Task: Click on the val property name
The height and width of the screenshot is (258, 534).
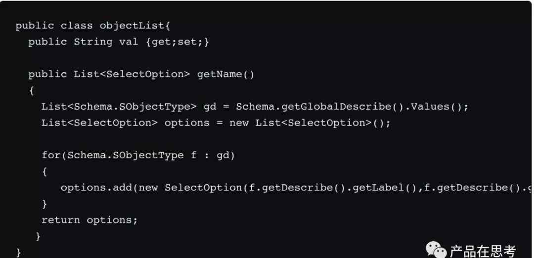Action: 129,42
